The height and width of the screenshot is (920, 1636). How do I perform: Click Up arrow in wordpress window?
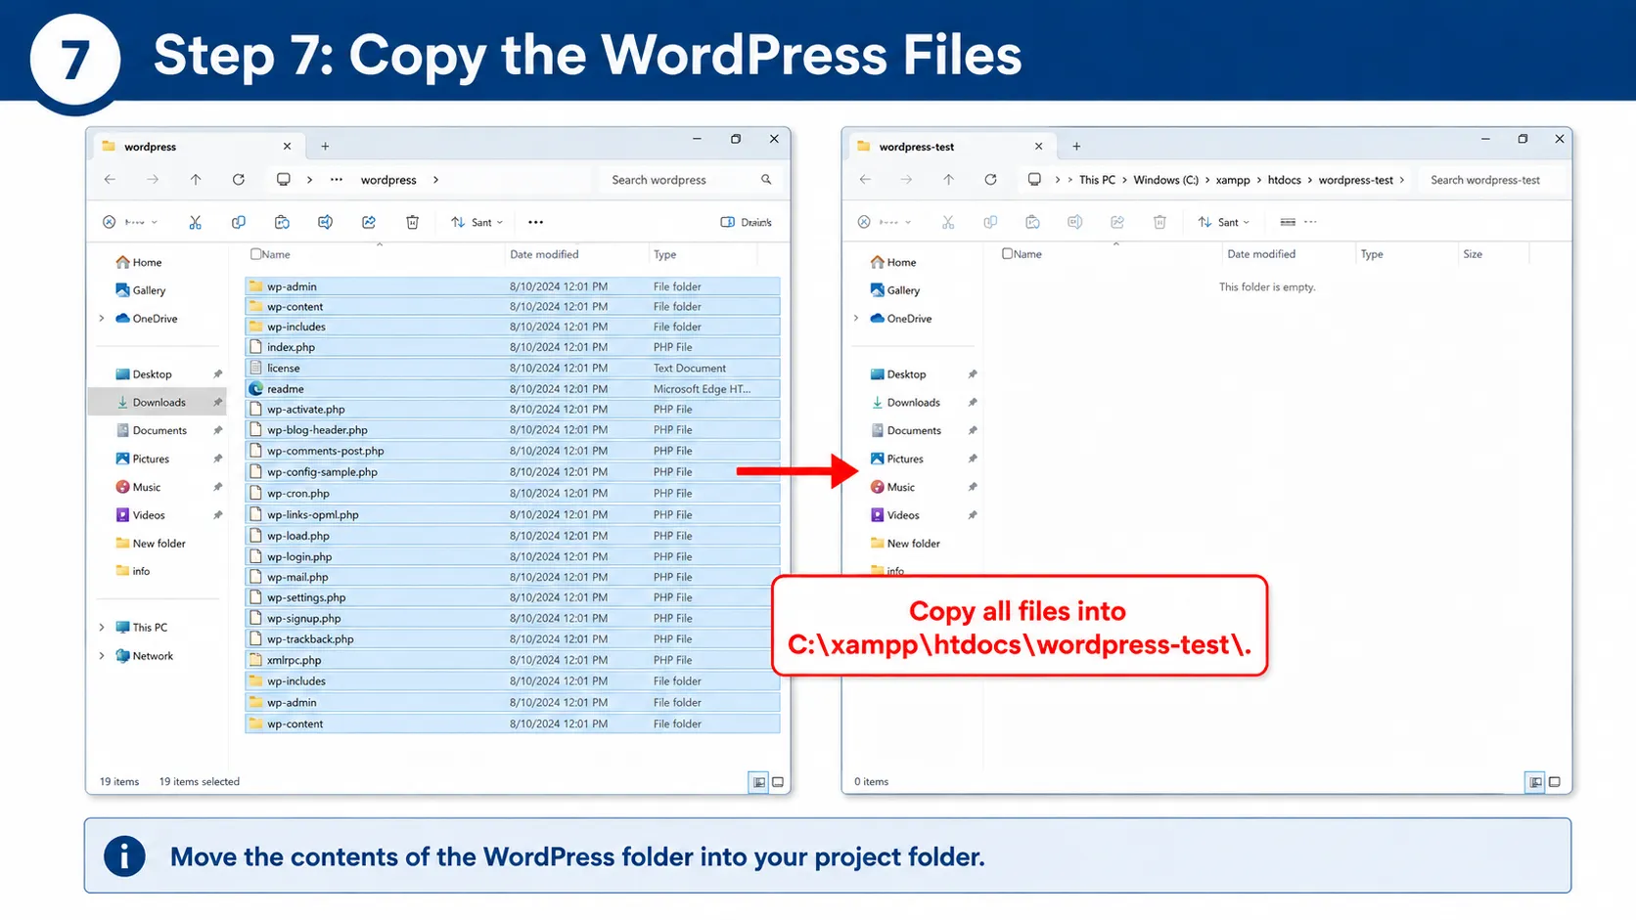[196, 179]
